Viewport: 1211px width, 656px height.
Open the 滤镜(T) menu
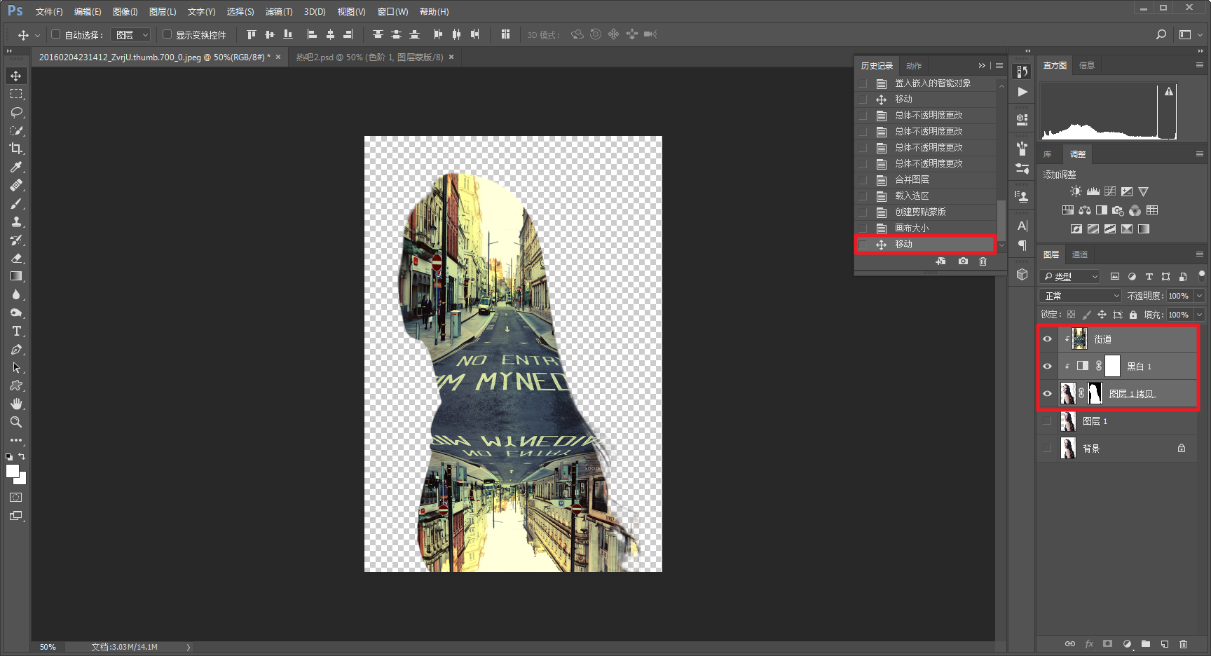(279, 12)
